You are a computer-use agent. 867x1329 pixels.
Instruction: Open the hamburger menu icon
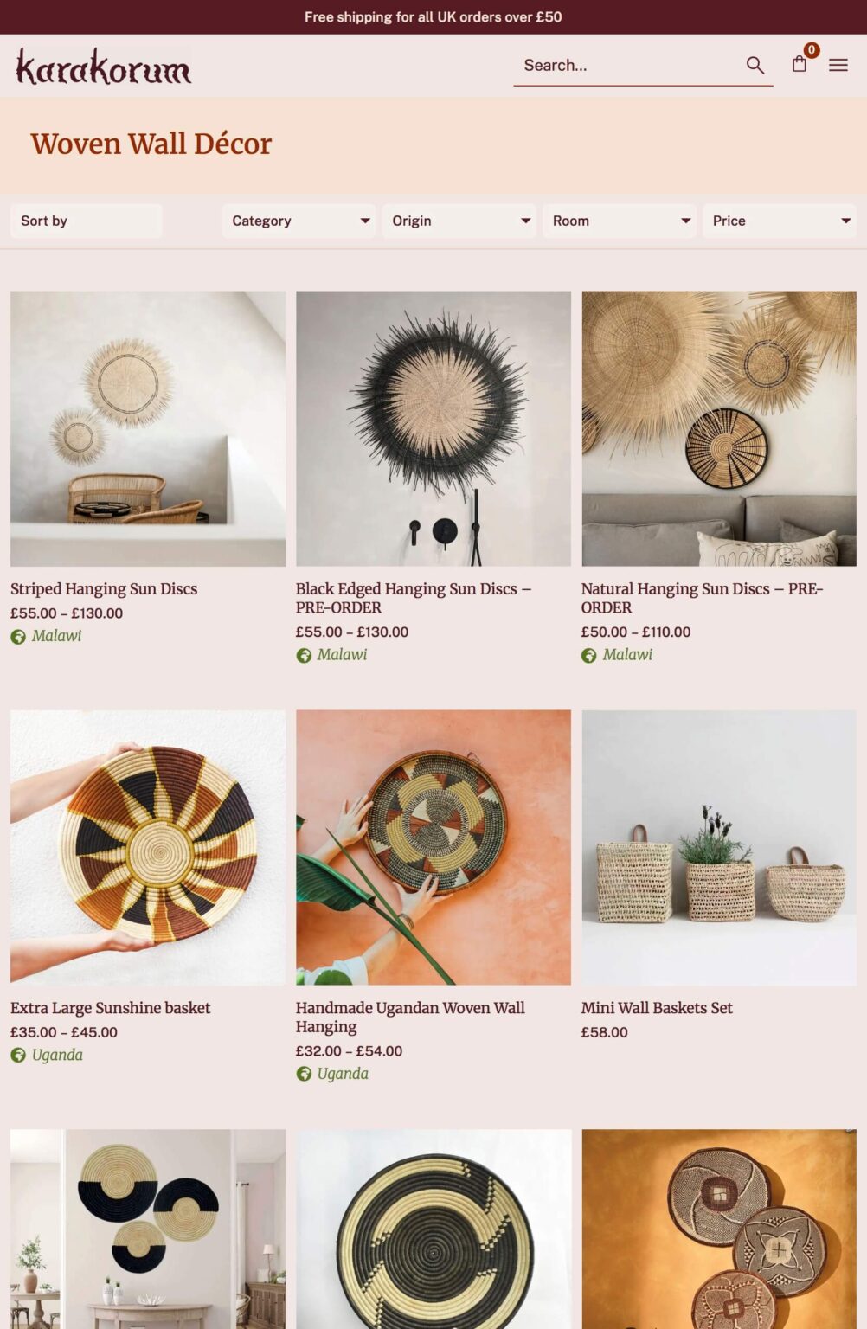[838, 65]
